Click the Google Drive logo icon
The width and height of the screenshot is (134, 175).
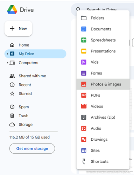coord(12,10)
